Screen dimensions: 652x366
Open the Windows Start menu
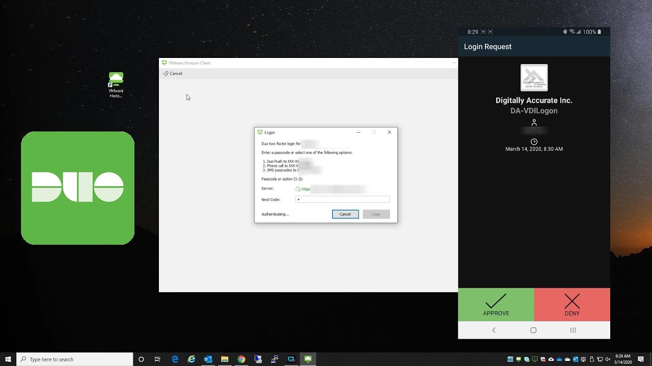point(8,359)
